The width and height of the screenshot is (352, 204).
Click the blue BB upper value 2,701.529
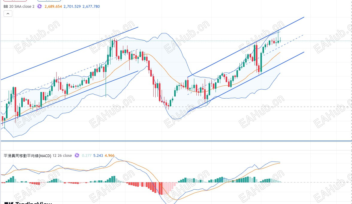tap(72, 6)
